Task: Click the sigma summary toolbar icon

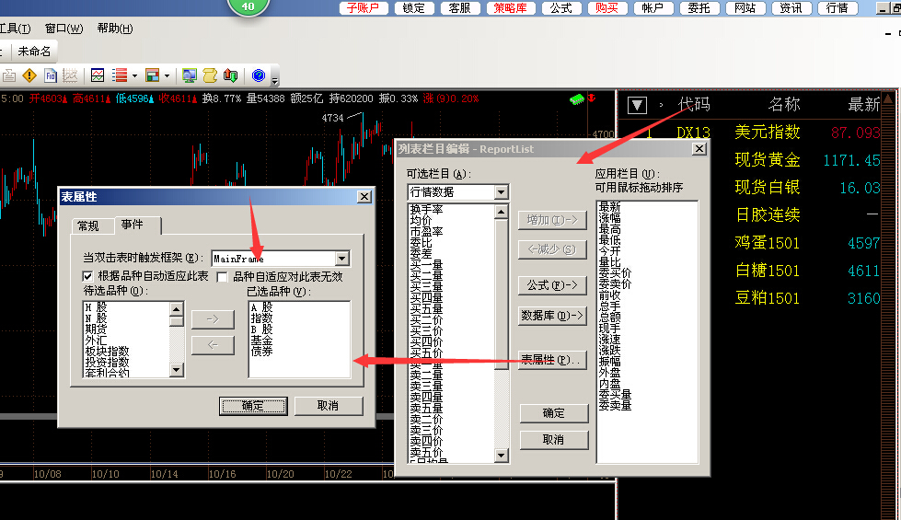Action: [x=8, y=75]
